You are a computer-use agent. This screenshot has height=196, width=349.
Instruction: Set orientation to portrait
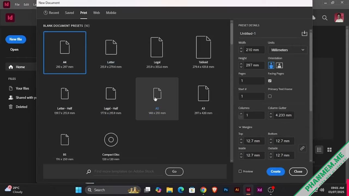(271, 65)
